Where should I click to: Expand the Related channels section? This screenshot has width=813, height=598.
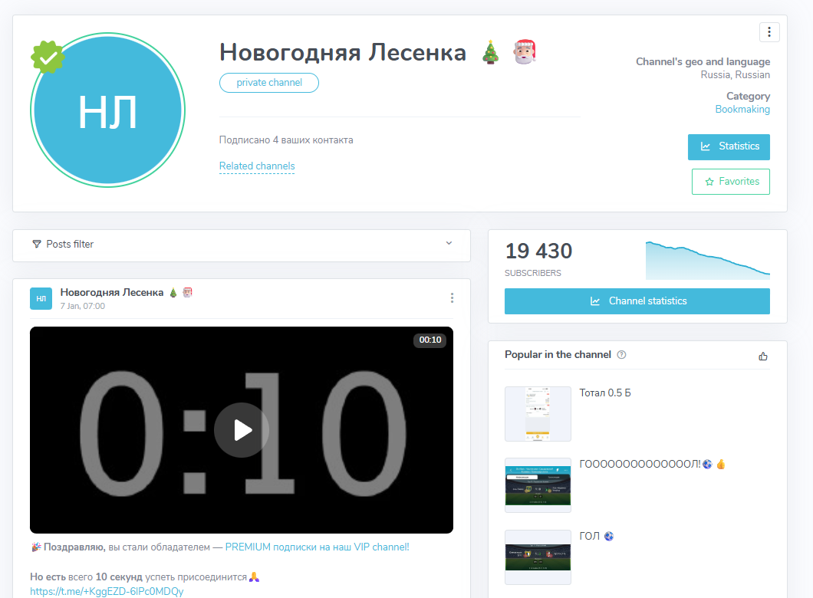(256, 166)
